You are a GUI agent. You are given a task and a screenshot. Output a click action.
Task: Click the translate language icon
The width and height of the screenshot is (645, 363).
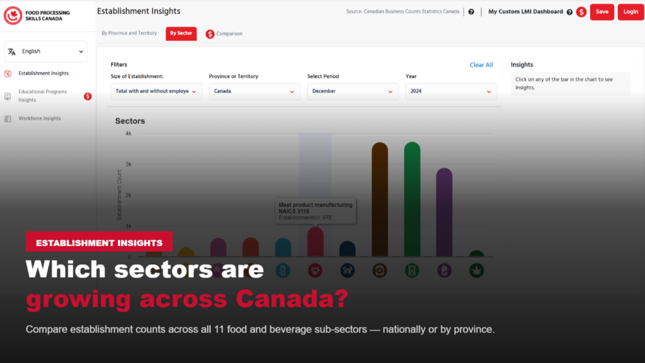click(x=11, y=52)
